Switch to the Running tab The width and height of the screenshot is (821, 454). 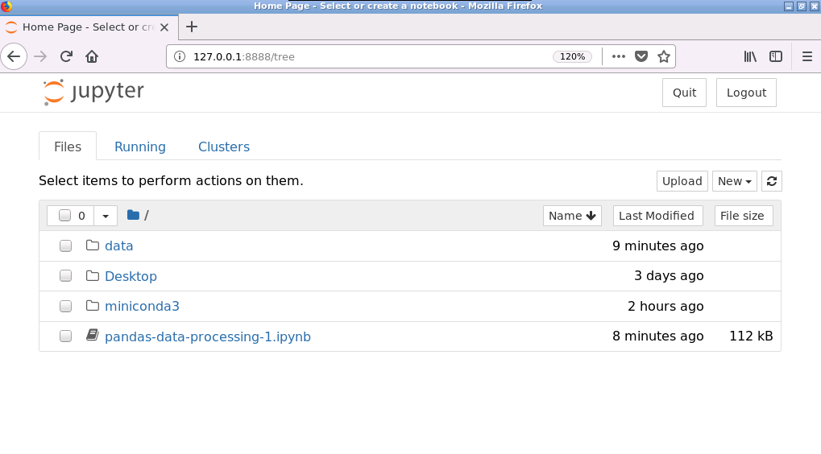point(140,147)
